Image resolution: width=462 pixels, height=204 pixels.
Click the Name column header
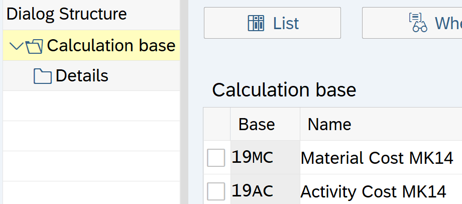pos(329,124)
